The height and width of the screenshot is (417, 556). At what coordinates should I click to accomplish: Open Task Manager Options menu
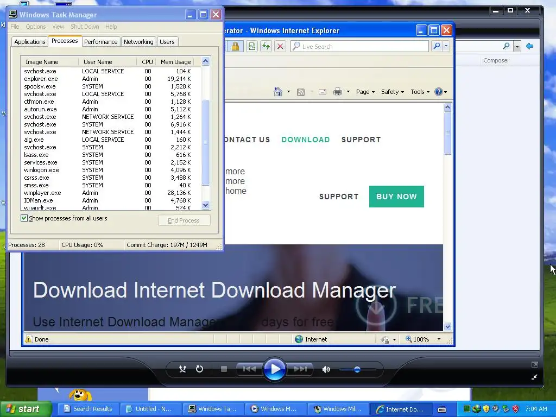[x=36, y=27]
